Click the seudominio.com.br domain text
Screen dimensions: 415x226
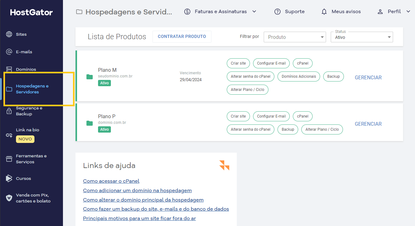point(115,76)
